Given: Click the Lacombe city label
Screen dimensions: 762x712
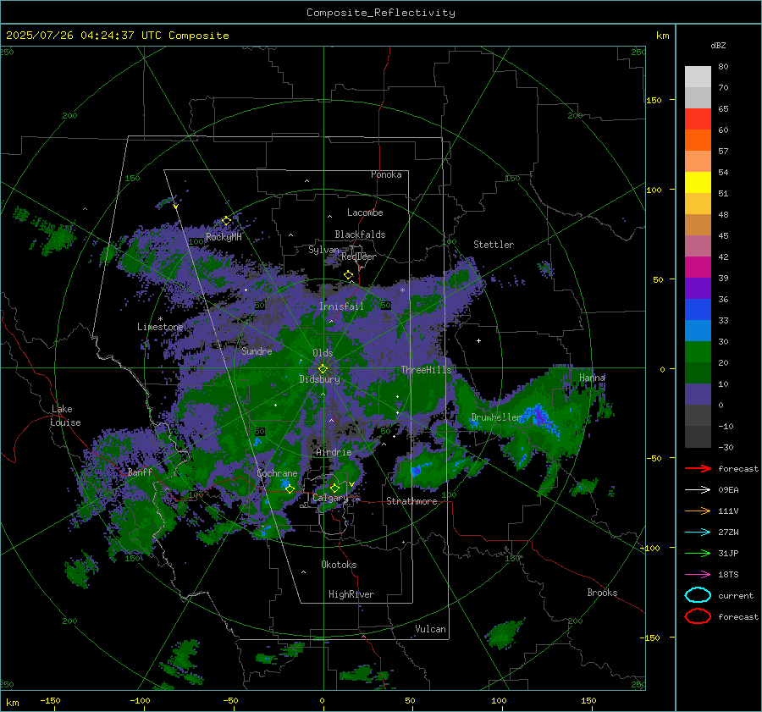Looking at the screenshot, I should click(x=365, y=212).
